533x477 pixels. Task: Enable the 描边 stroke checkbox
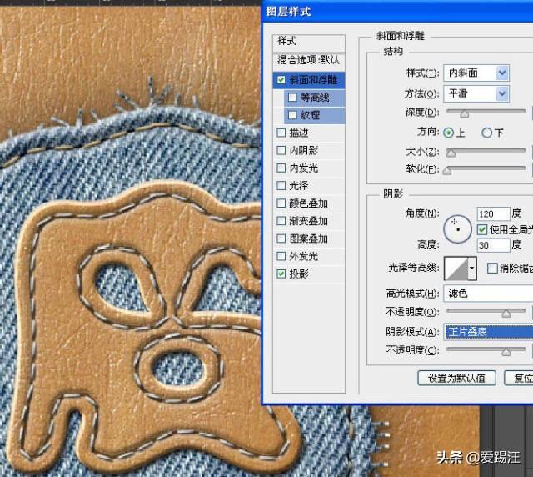(x=281, y=133)
